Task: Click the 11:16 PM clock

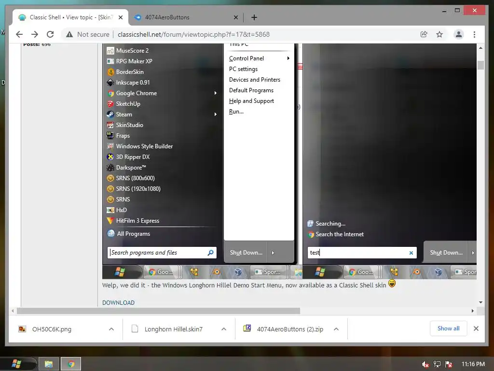Action: coord(473,364)
